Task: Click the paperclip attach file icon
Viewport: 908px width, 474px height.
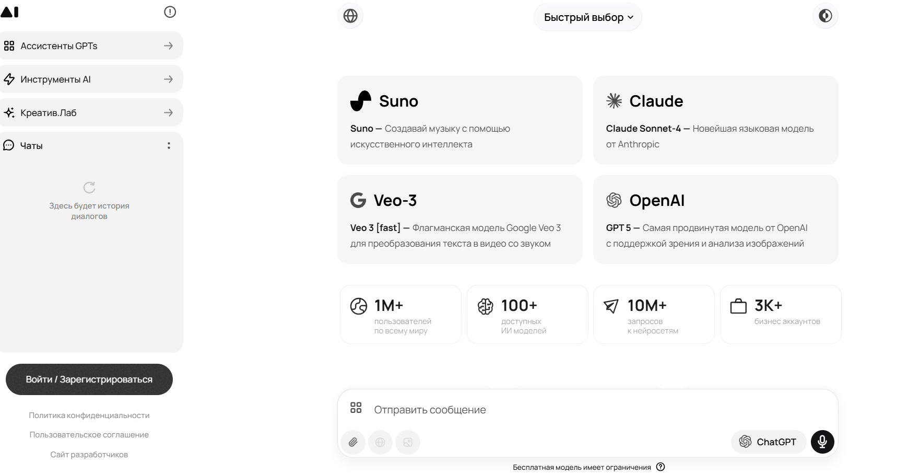Action: (353, 443)
